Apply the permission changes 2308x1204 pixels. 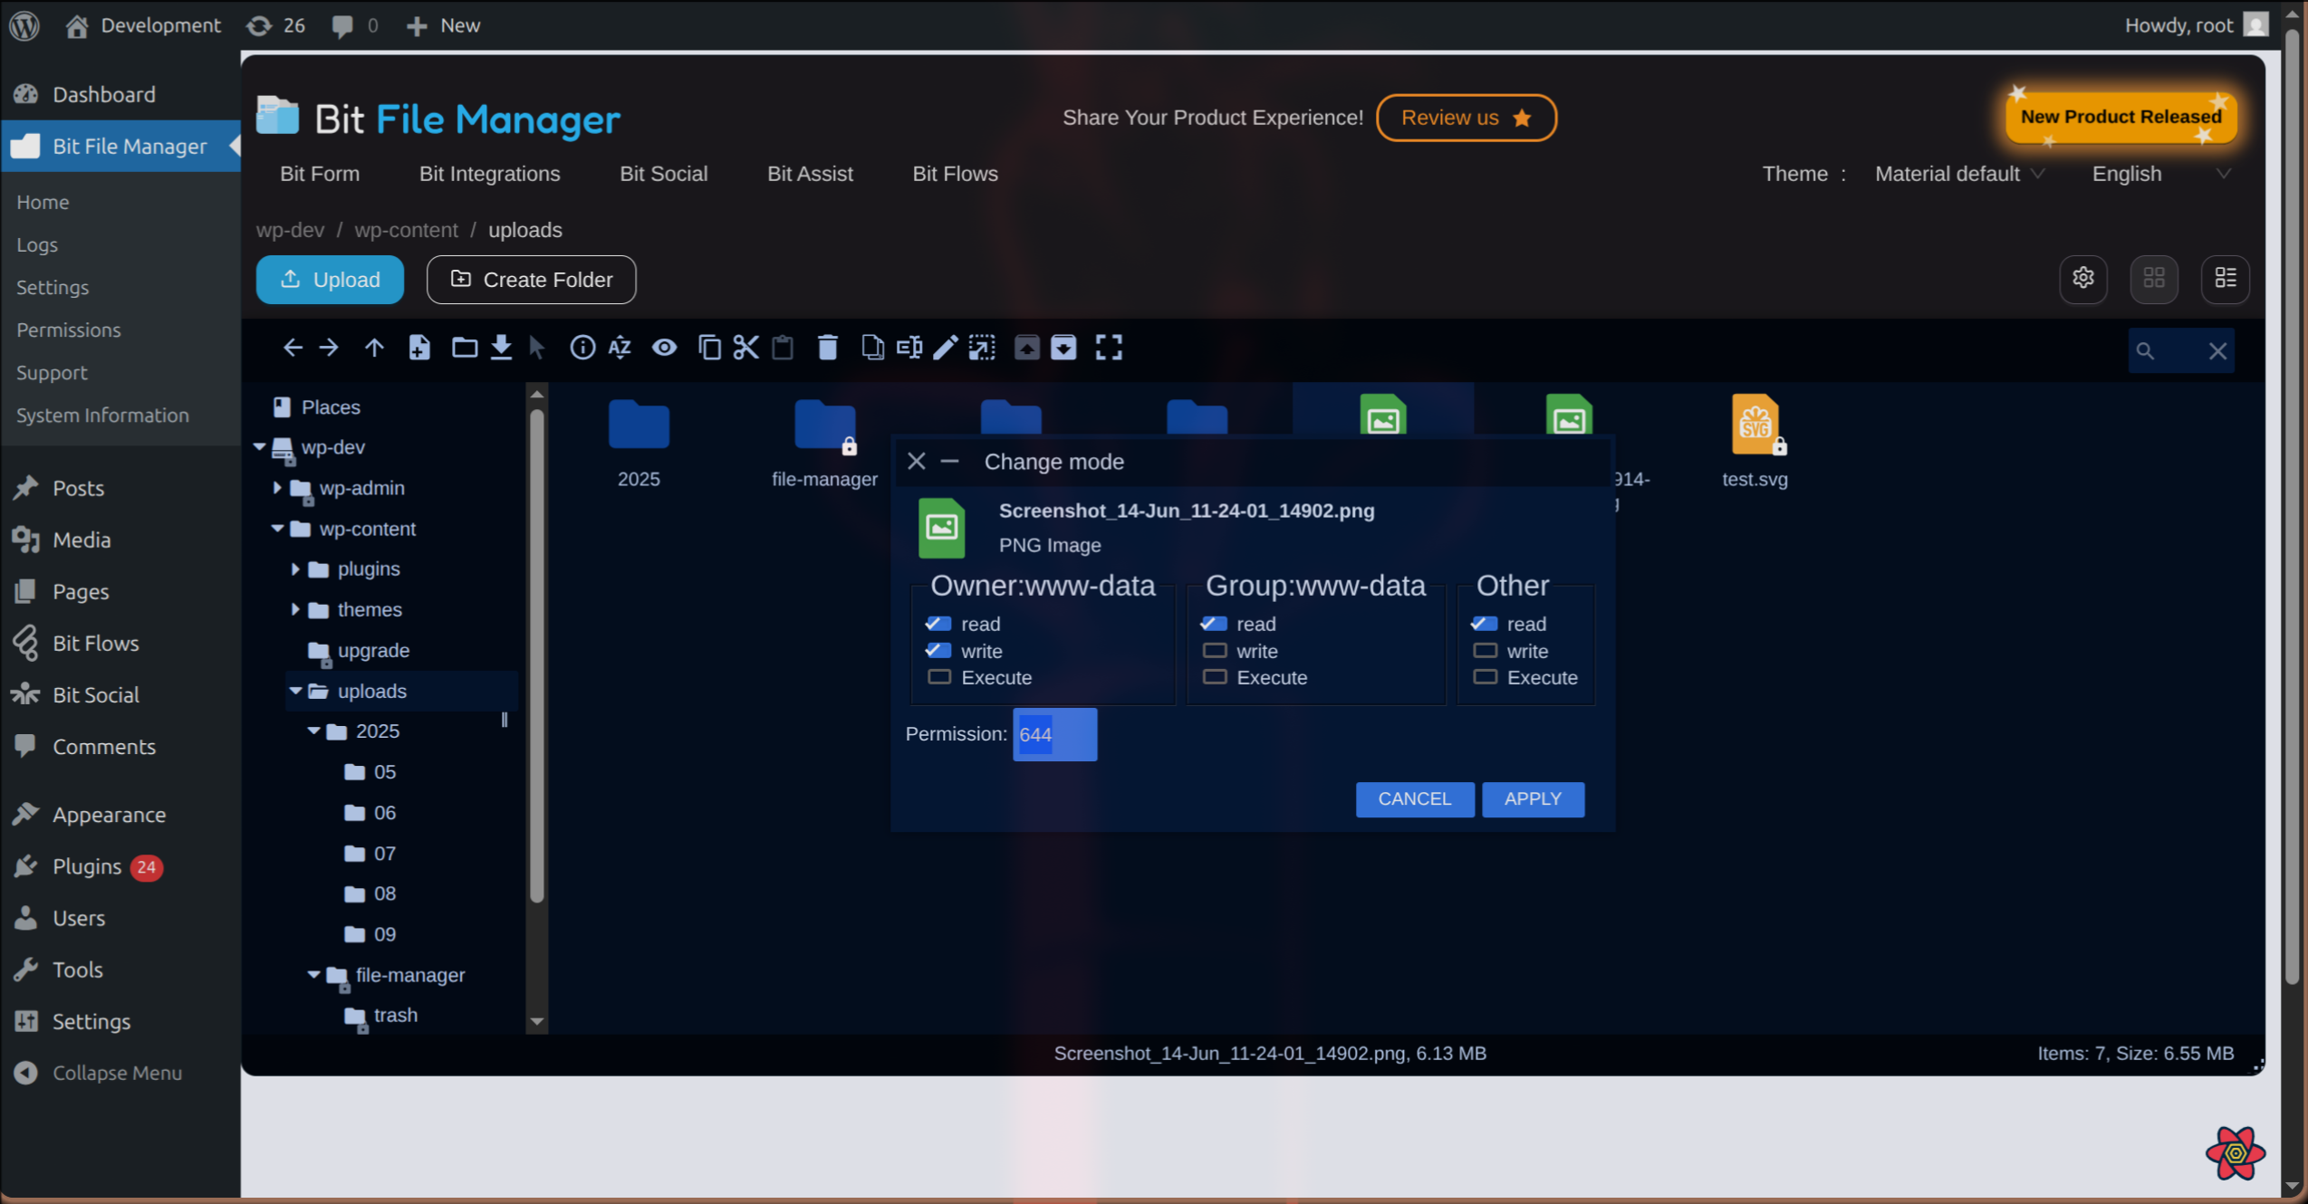(1533, 798)
